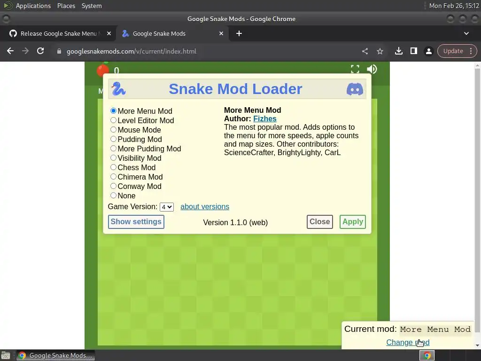Open a new browser tab with plus icon
The width and height of the screenshot is (481, 361).
(x=239, y=33)
